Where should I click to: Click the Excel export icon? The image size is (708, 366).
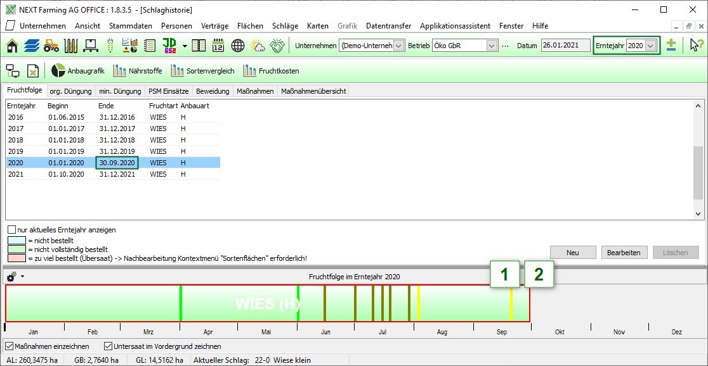tap(32, 70)
